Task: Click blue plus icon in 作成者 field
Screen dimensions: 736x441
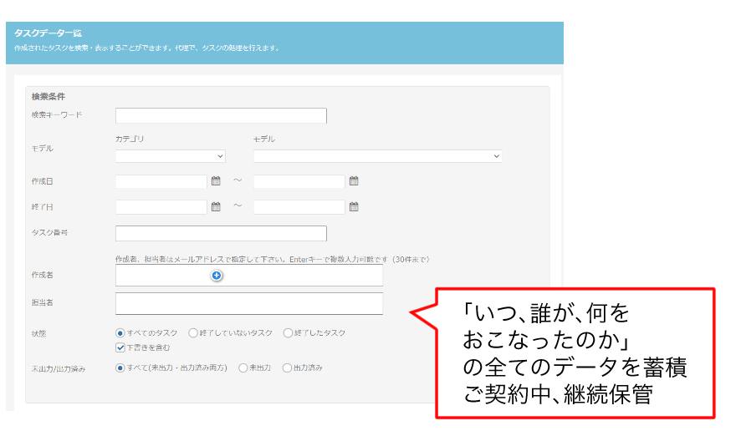Action: coord(217,276)
